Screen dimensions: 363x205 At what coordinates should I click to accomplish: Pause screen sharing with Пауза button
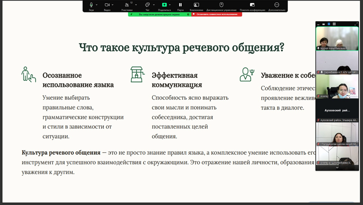(180, 5)
